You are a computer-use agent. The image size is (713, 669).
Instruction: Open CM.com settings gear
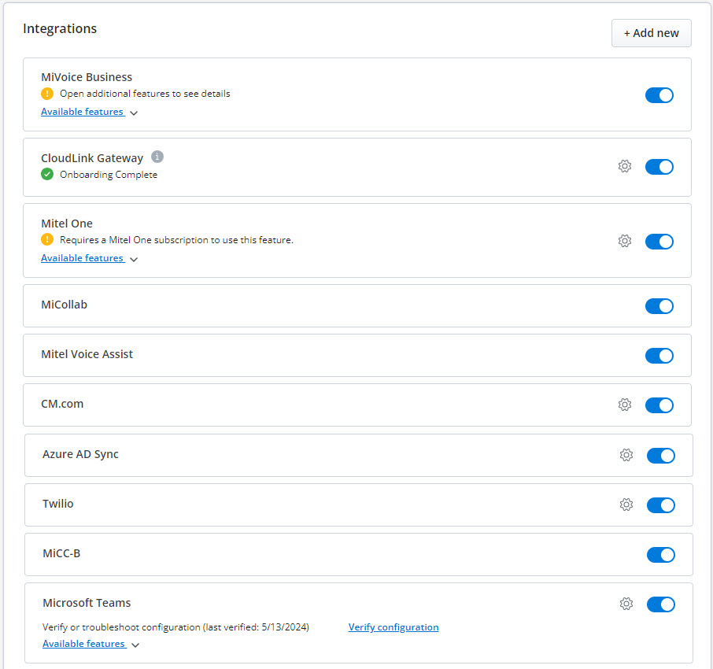(x=625, y=405)
